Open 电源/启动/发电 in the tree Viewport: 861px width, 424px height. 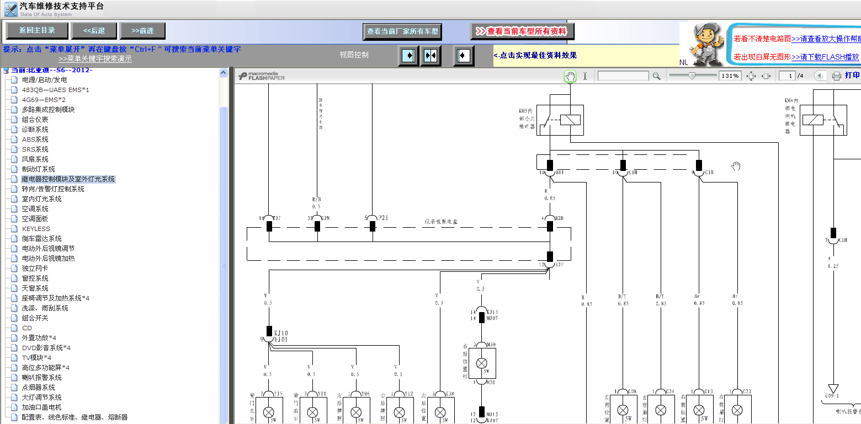[45, 80]
